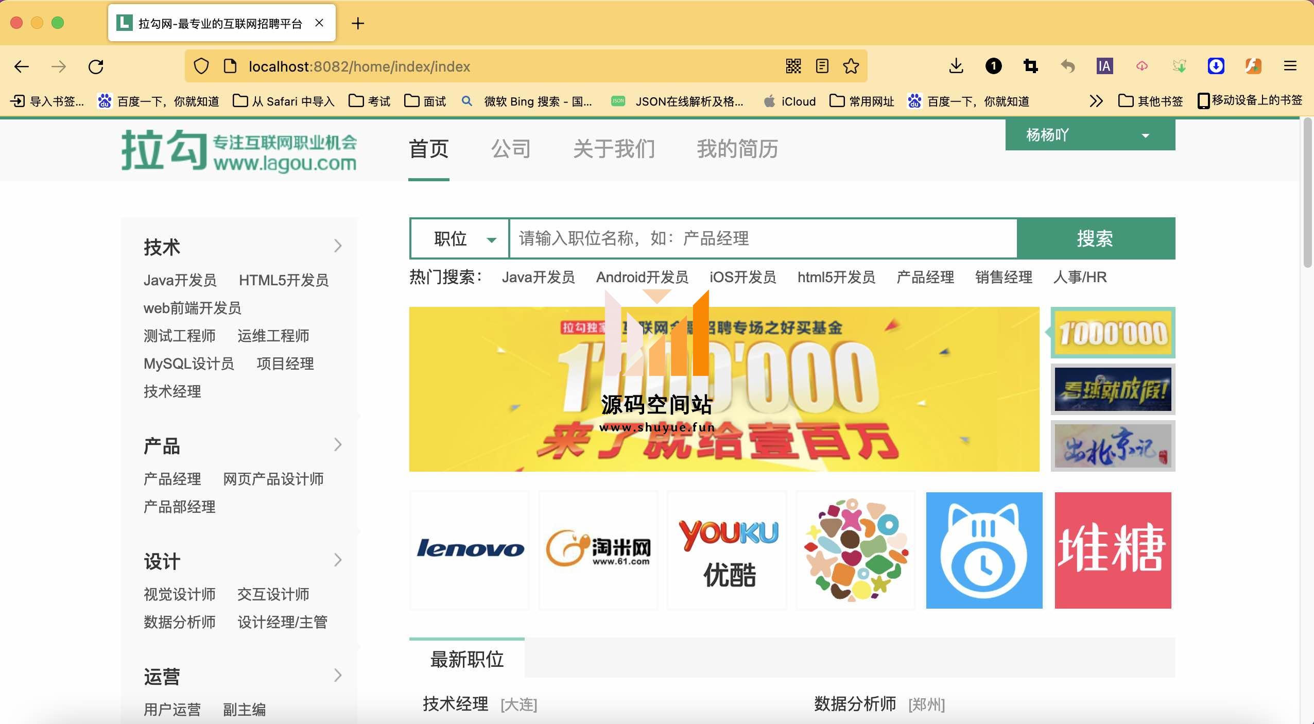Image resolution: width=1314 pixels, height=724 pixels.
Task: Open the MySQL设计员 sidebar link
Action: coord(188,364)
